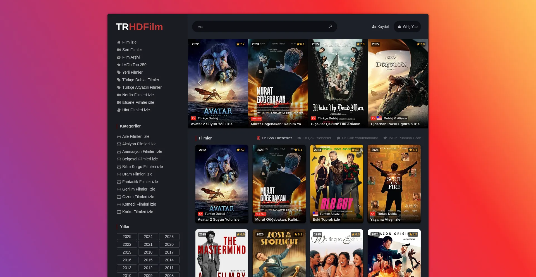Select the tag icon next to Yerli Filmler
The width and height of the screenshot is (536, 277).
click(118, 72)
